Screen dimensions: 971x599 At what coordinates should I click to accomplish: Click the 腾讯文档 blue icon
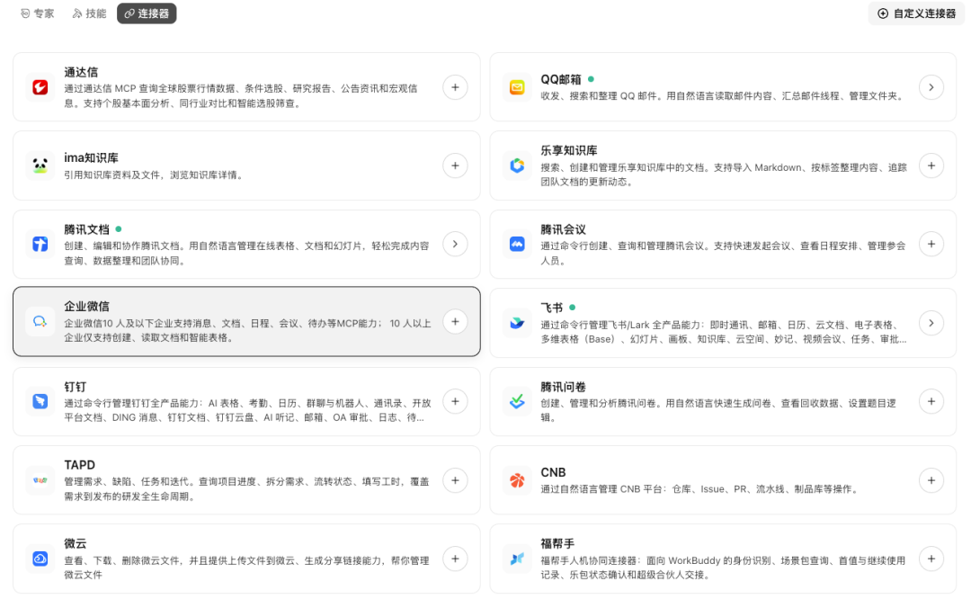(x=40, y=244)
